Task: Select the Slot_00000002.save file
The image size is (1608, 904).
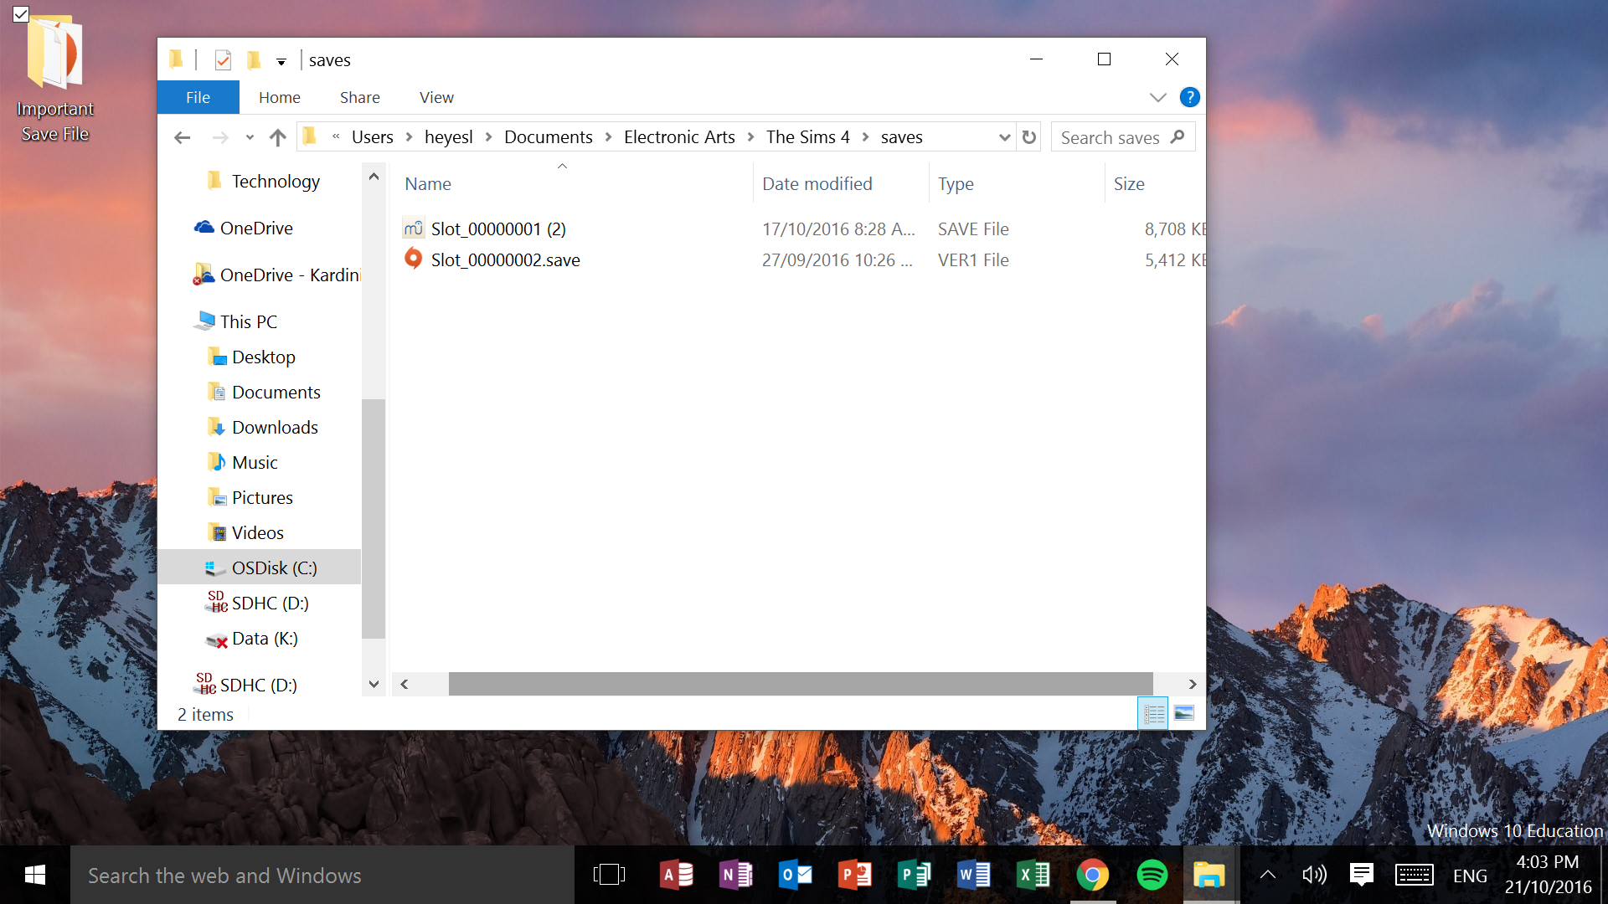Action: click(x=505, y=259)
